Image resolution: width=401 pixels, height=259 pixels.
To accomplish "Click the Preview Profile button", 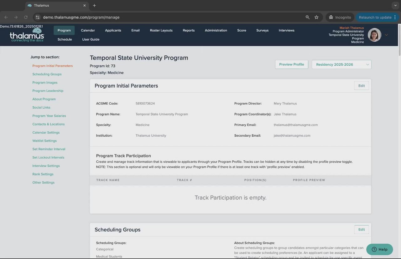I will pyautogui.click(x=291, y=64).
